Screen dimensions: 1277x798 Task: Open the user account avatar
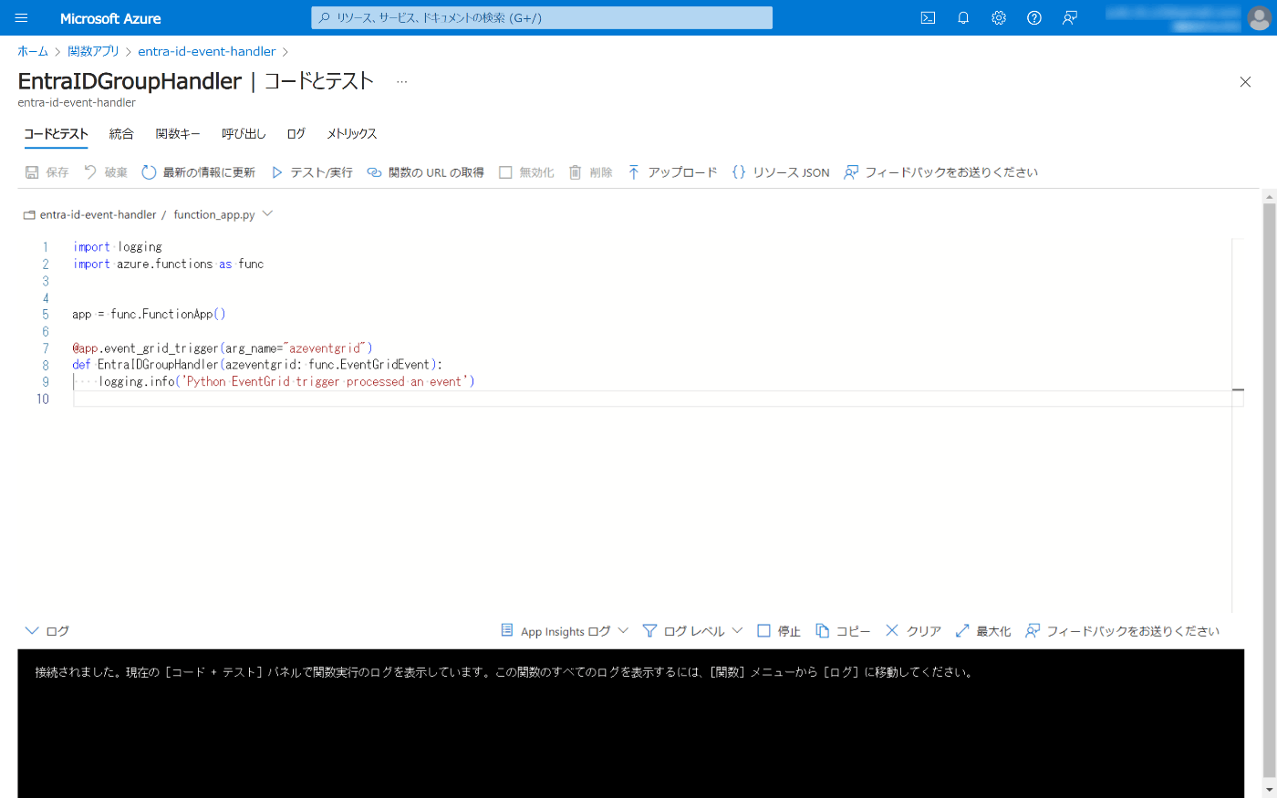coord(1258,18)
